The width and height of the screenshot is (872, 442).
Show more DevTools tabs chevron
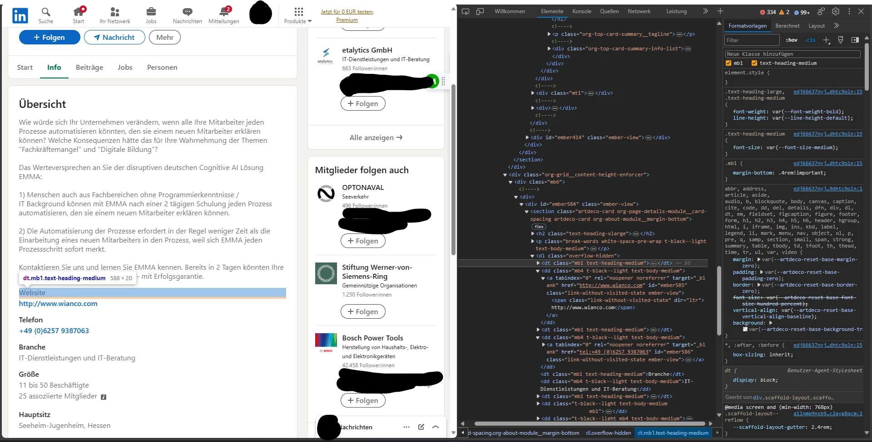point(705,11)
